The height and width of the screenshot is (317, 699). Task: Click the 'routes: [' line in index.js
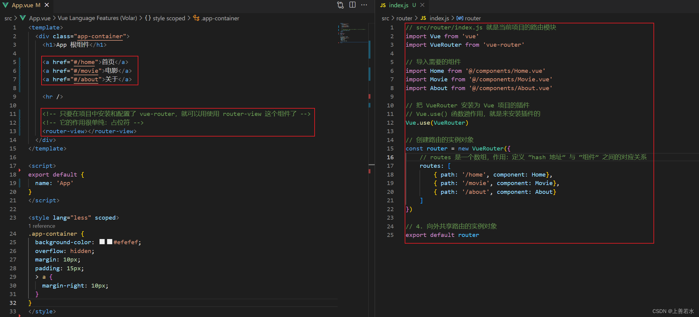pyautogui.click(x=435, y=166)
